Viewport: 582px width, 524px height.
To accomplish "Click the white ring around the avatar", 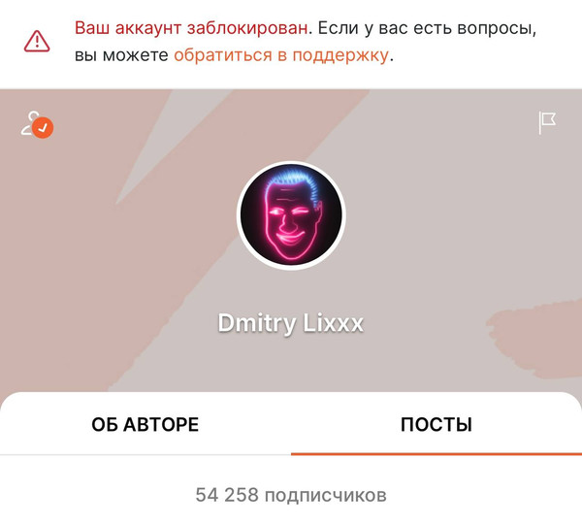I will pos(291,163).
